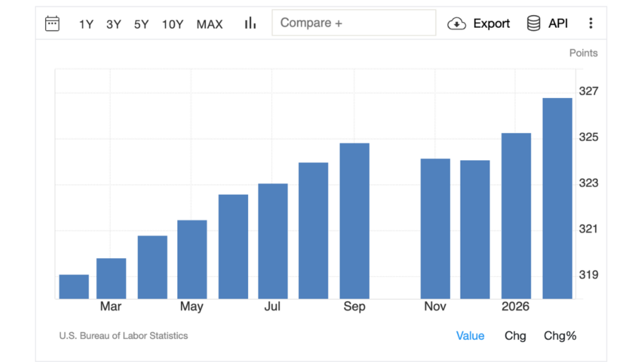Switch to Chg display mode
Viewport: 643px width, 362px height.
coord(515,336)
